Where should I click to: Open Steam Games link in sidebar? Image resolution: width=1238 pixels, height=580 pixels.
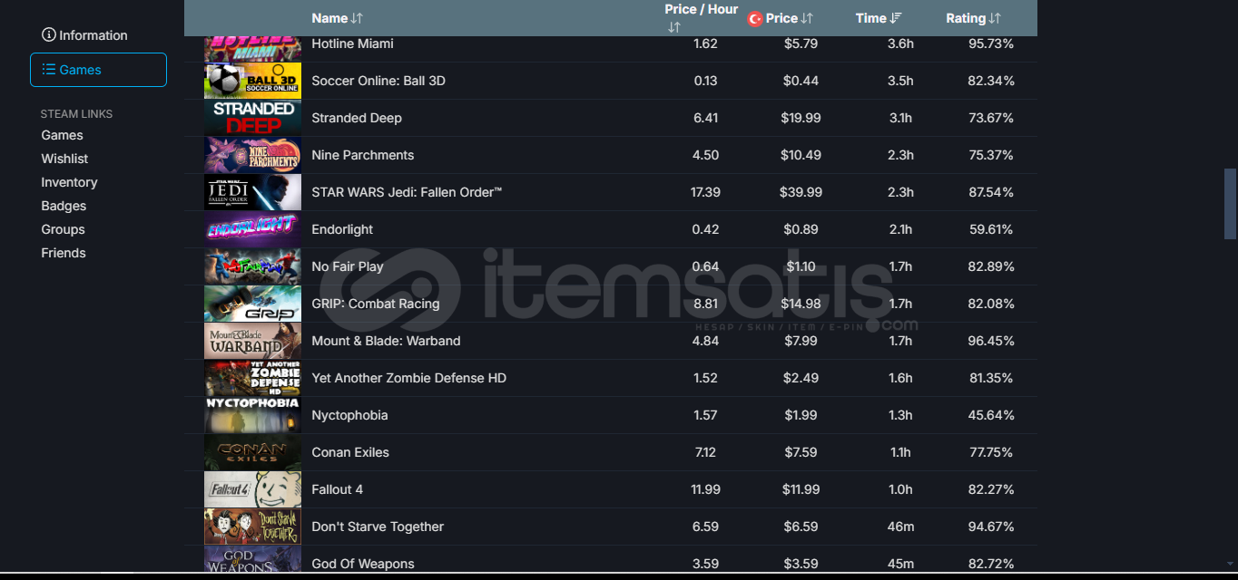tap(62, 135)
